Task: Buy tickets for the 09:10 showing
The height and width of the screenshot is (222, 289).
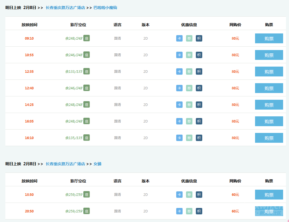Action: (269, 38)
